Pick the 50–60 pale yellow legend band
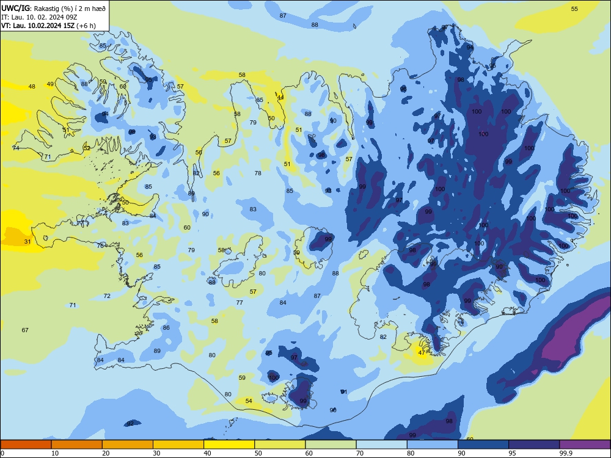The image size is (611, 458). point(280,445)
